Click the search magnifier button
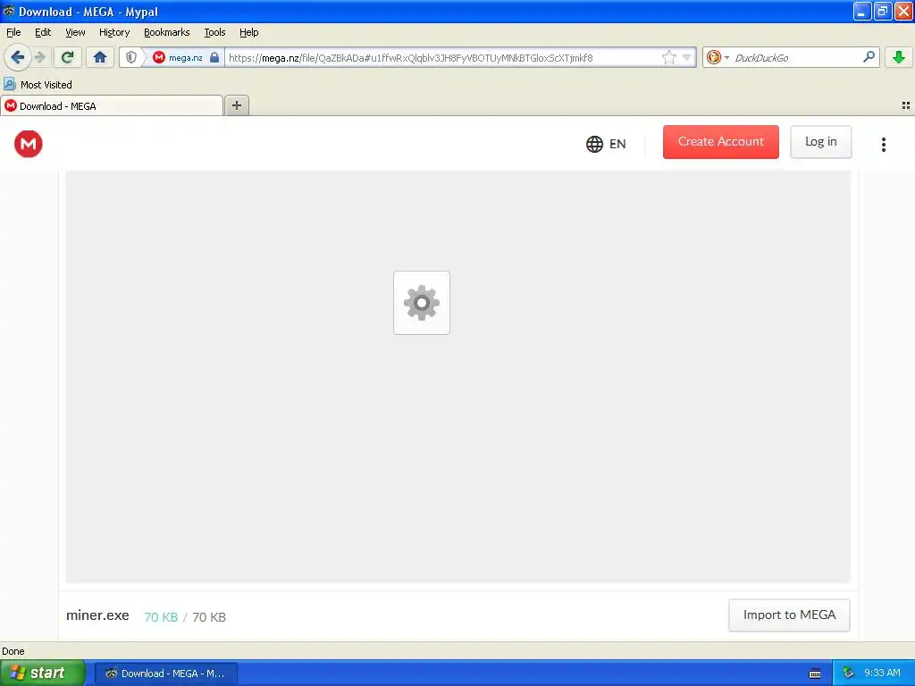Screen dimensions: 915x686 pyautogui.click(x=869, y=57)
